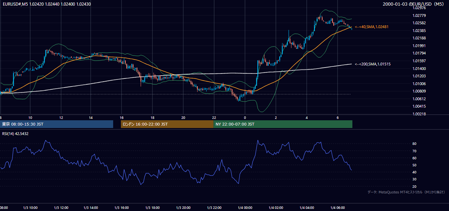This screenshot has height=211, width=449.
Task: Click the '<-<40,SMA,1.02481' orange label
Action: point(372,27)
